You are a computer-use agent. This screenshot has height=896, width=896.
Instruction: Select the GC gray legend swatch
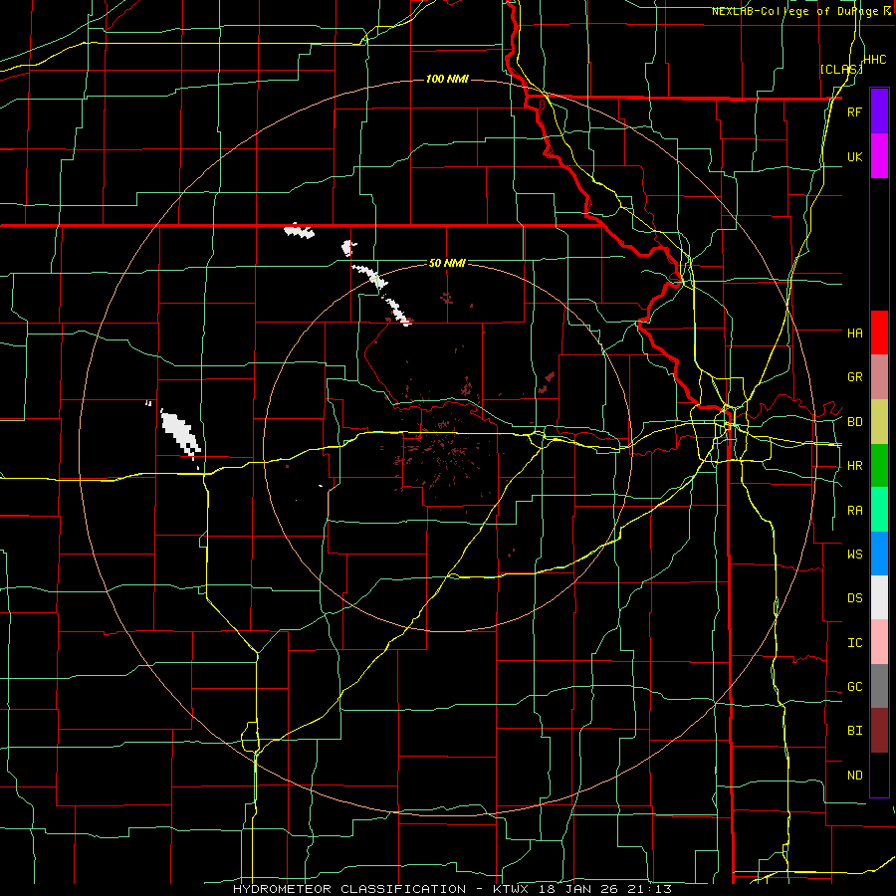pyautogui.click(x=879, y=686)
